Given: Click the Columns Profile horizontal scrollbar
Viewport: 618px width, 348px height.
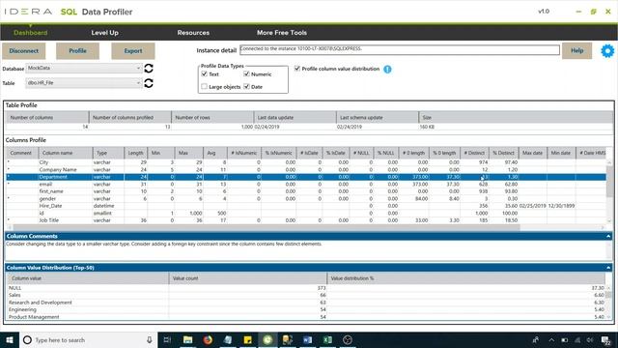Looking at the screenshot, I should [x=267, y=227].
